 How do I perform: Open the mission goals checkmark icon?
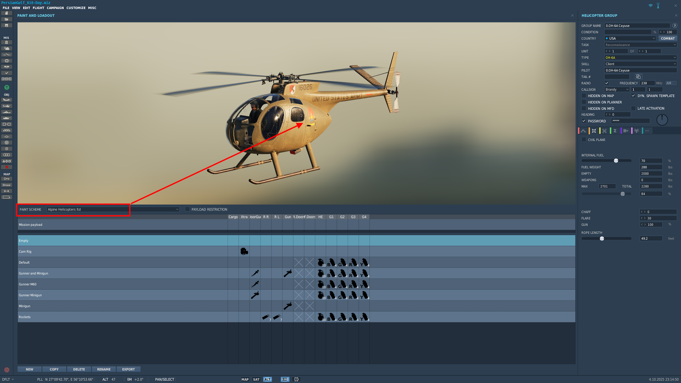point(6,73)
